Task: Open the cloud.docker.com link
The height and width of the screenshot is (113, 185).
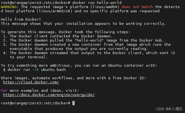Action: pyautogui.click(x=31, y=82)
